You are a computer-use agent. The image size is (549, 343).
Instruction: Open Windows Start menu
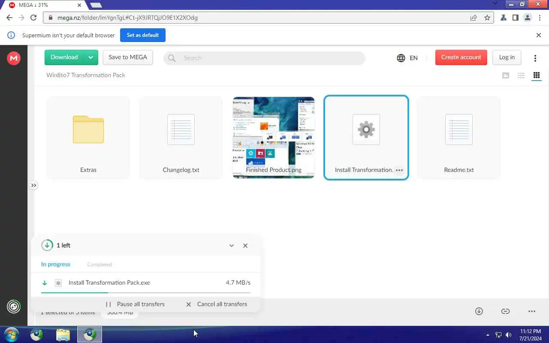[11, 334]
